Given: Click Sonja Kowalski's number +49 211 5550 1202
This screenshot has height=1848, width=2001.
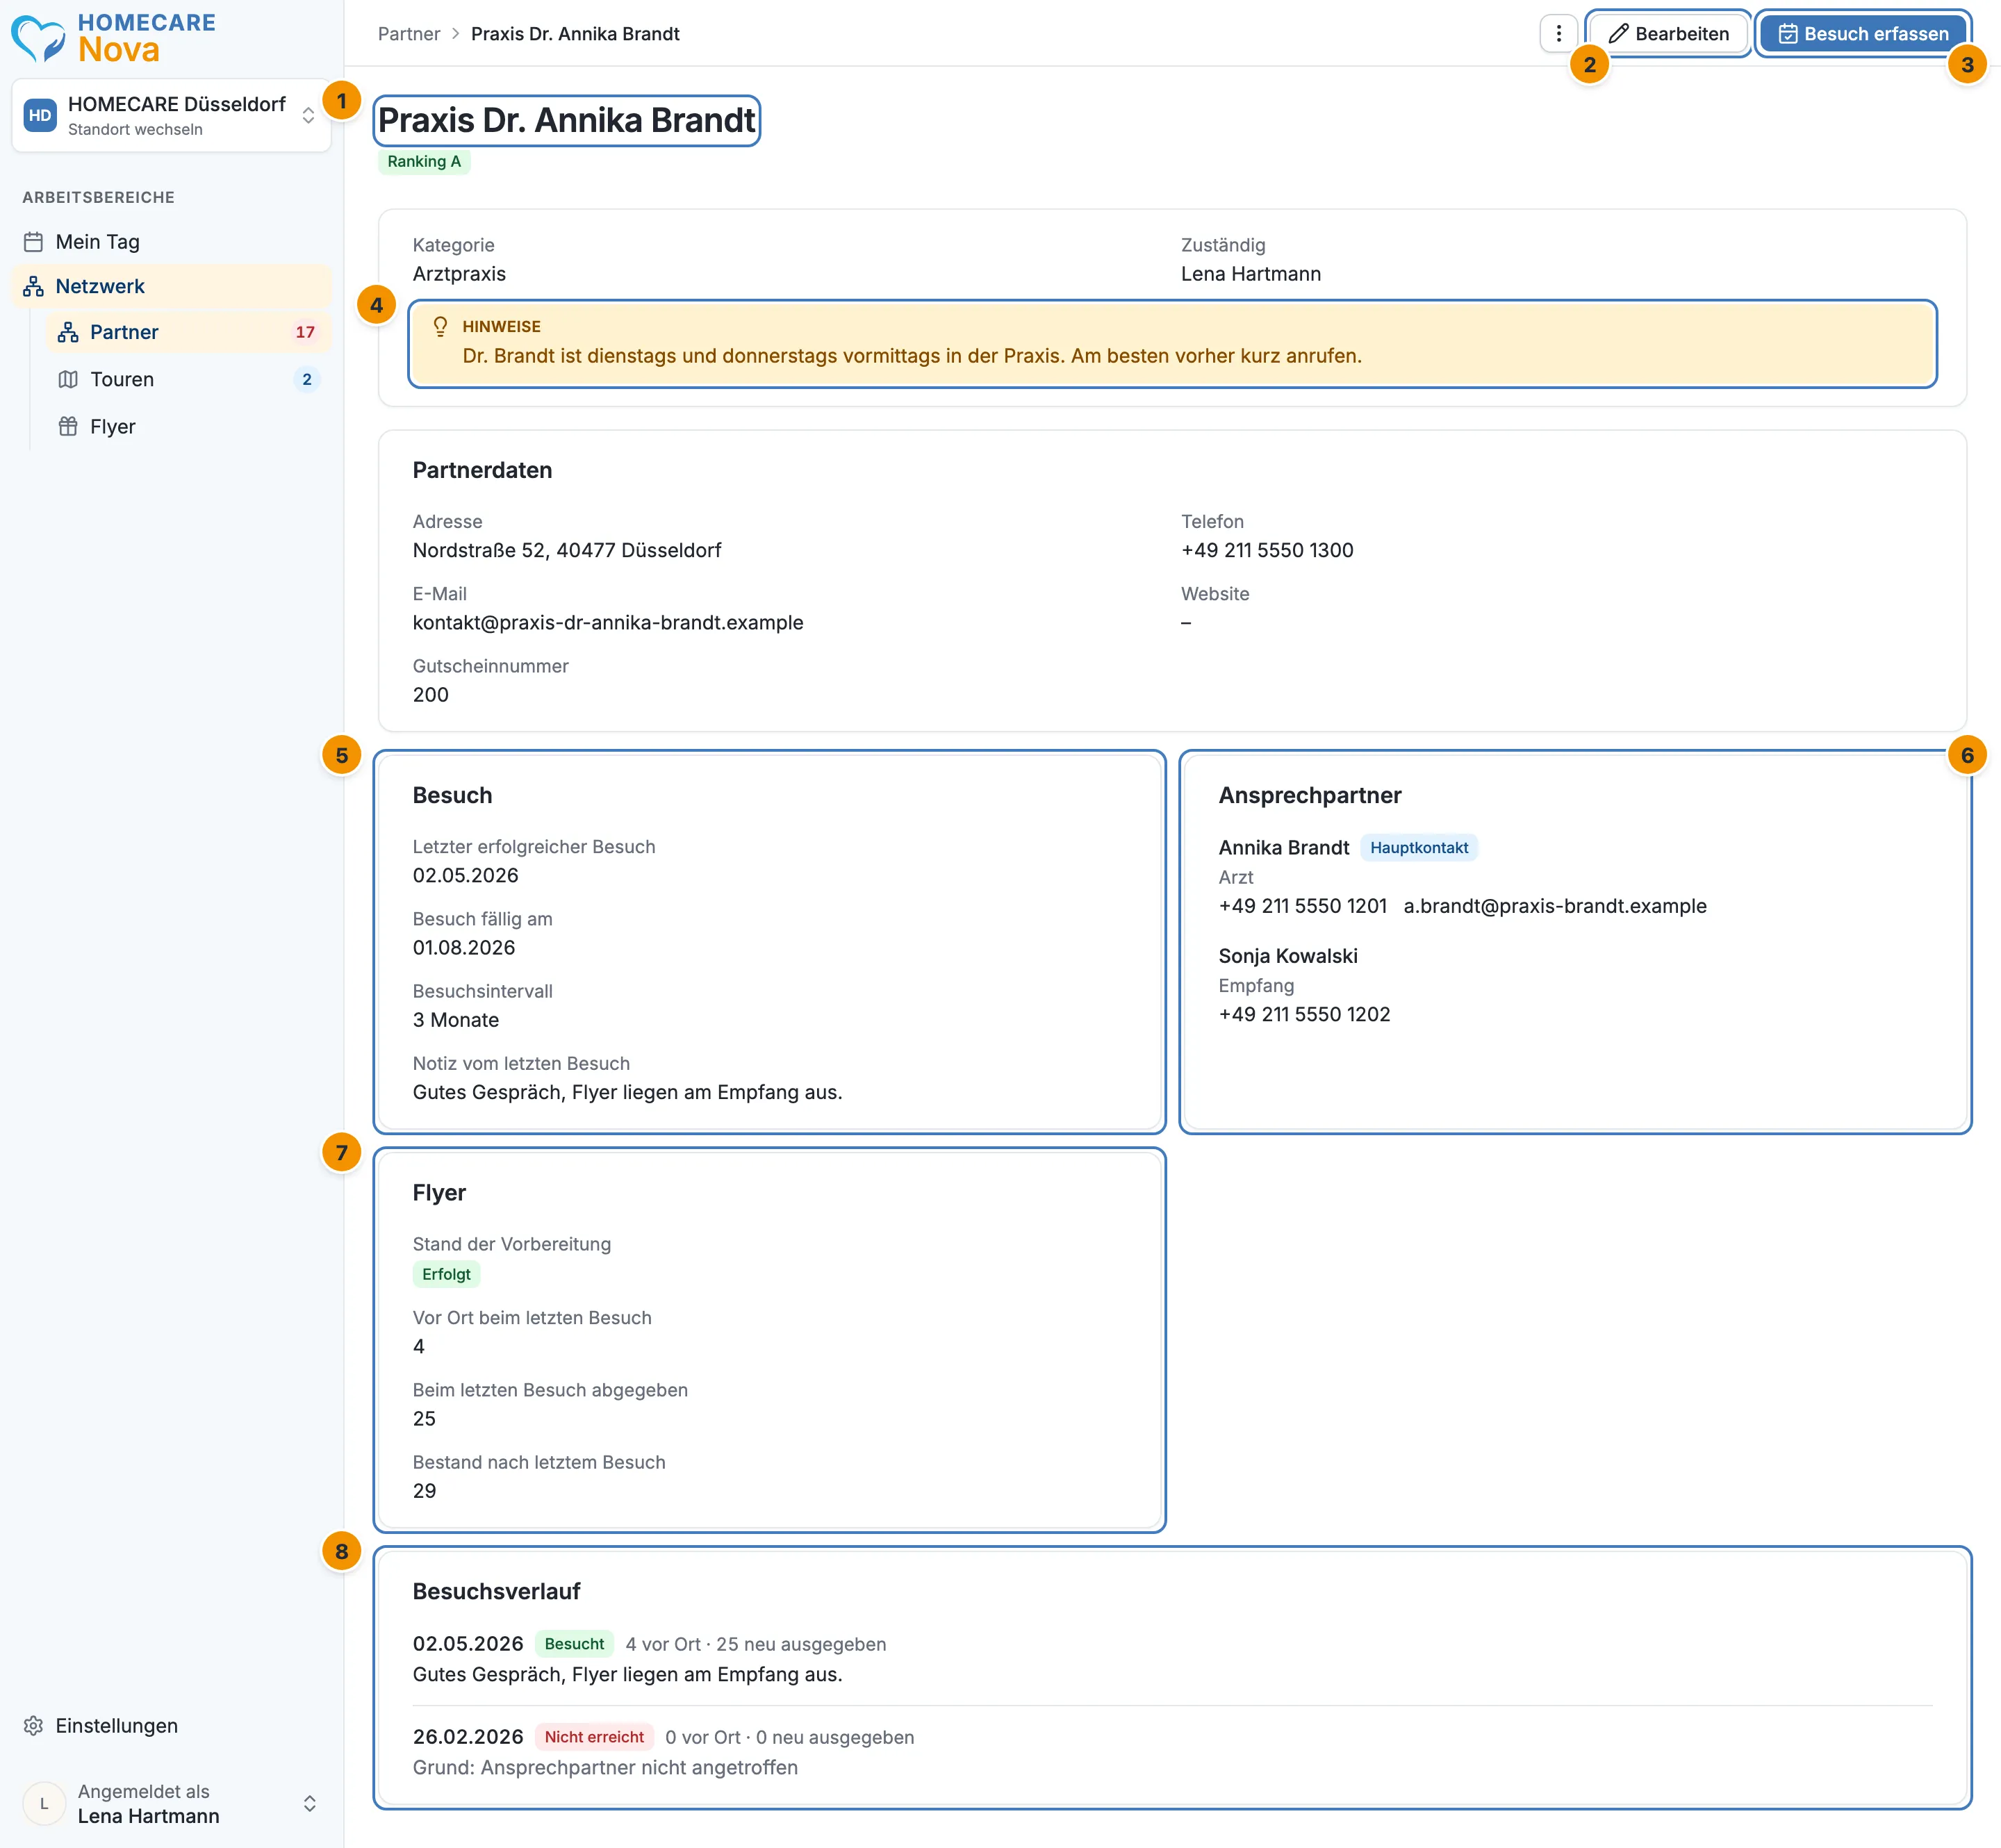Looking at the screenshot, I should [x=1304, y=1014].
